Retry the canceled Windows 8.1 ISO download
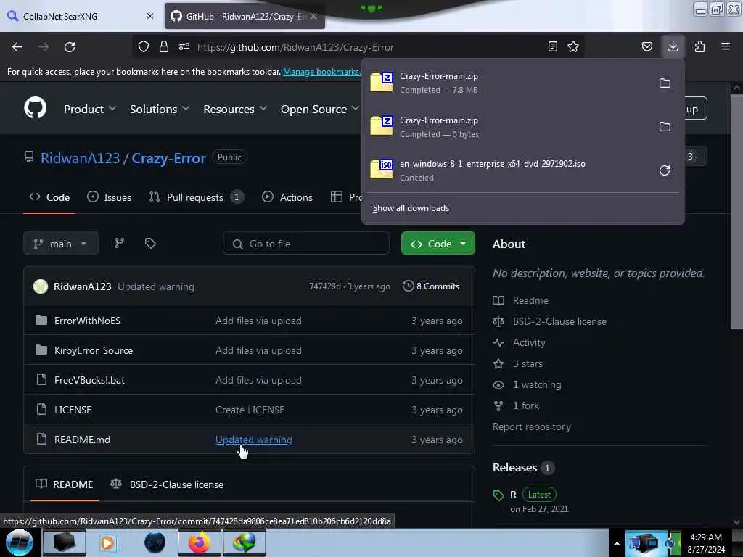743x557 pixels. (x=665, y=170)
